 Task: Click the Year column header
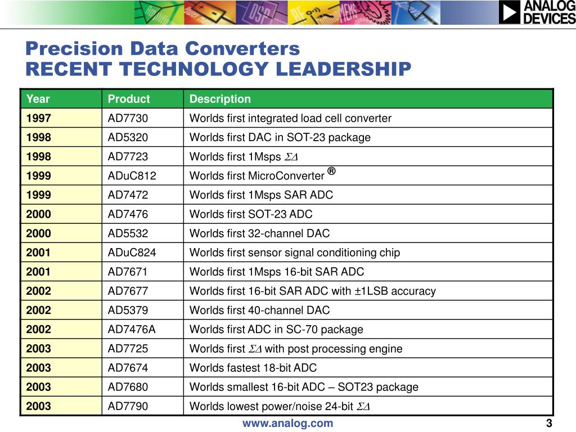coord(61,99)
